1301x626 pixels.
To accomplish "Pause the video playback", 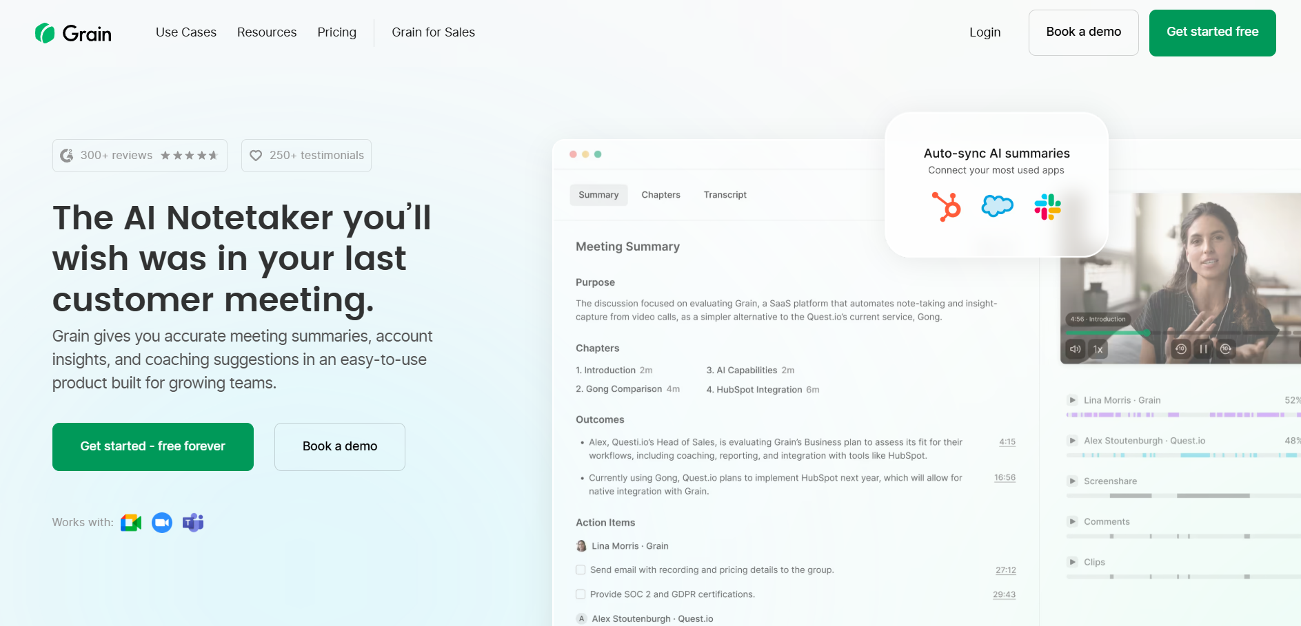I will [x=1203, y=349].
